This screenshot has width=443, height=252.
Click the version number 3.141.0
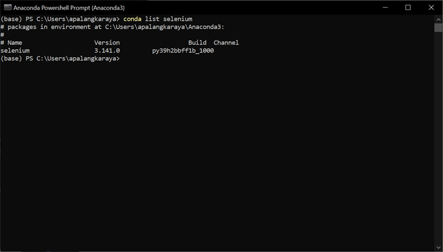pyautogui.click(x=107, y=51)
